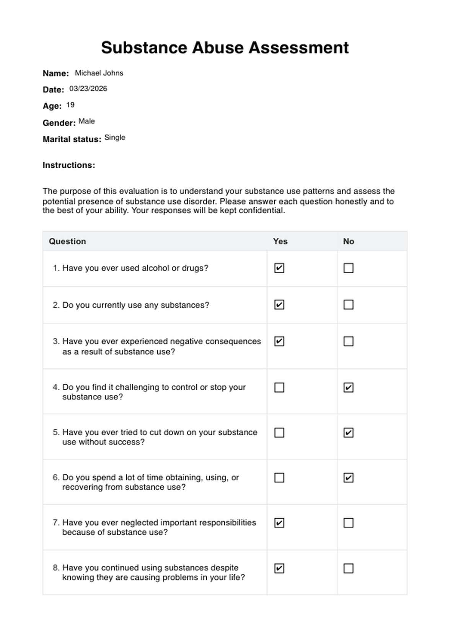
Task: Check Yes for challenging to control use
Action: [279, 388]
